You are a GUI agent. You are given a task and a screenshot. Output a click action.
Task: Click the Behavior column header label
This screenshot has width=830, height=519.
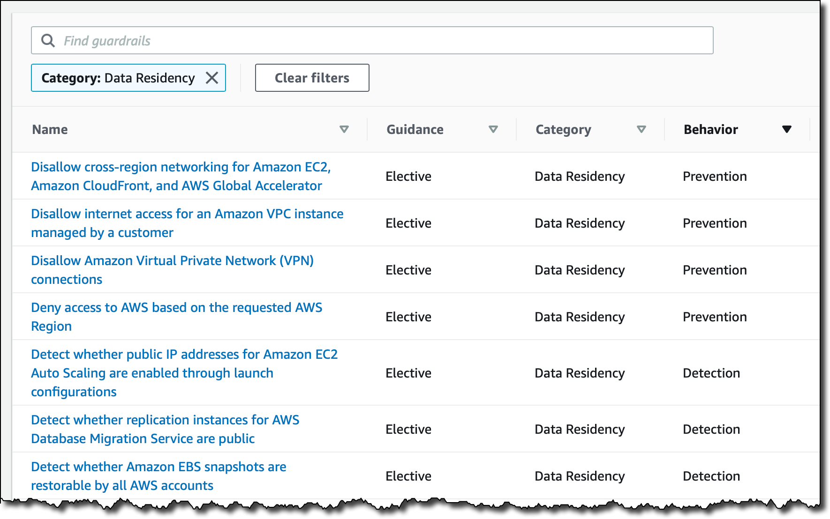710,130
